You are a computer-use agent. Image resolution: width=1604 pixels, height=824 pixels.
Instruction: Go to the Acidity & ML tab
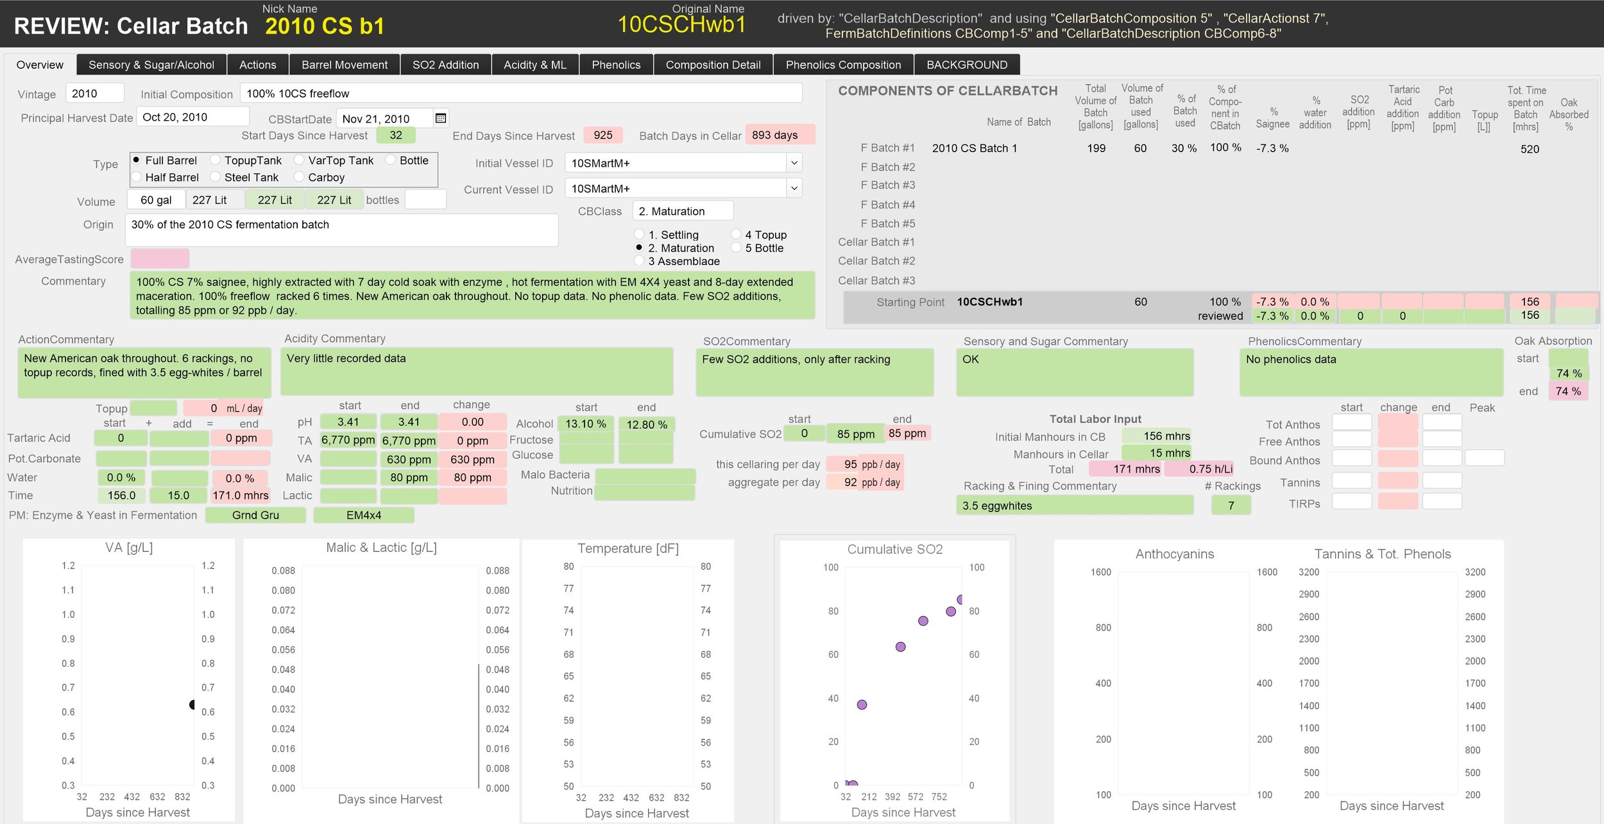[x=535, y=65]
